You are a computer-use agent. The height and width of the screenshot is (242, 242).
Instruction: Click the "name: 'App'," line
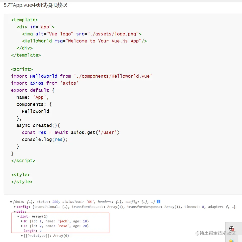(x=33, y=97)
